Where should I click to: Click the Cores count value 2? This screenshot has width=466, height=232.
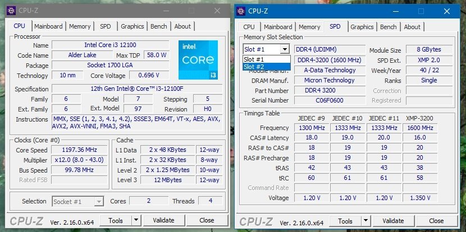(x=149, y=201)
